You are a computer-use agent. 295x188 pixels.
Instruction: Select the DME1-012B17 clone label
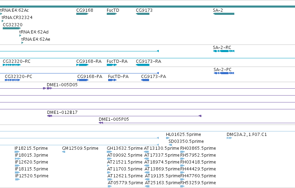coord(62,112)
